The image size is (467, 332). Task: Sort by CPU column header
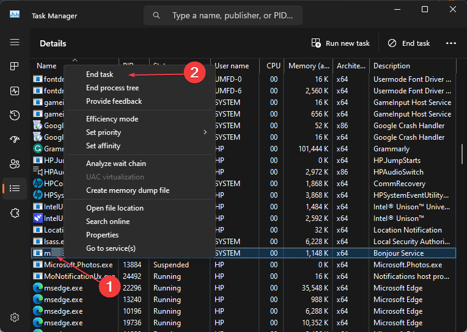pyautogui.click(x=273, y=66)
